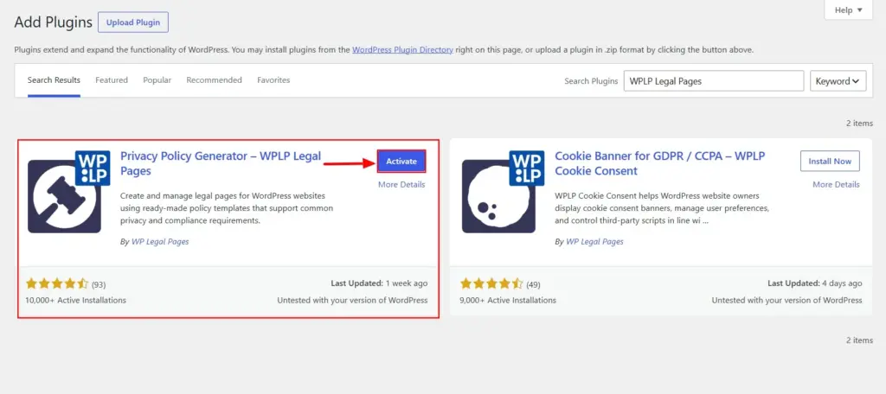
Task: Open the Help dropdown
Action: pos(848,10)
